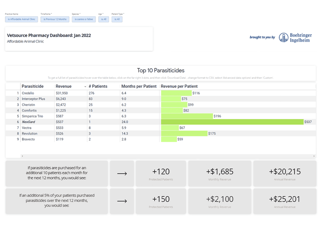Click the '+150' Protected Patients tile
The width and height of the screenshot is (322, 242).
coord(161,201)
